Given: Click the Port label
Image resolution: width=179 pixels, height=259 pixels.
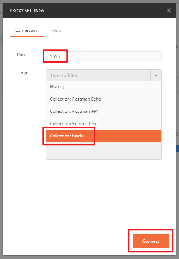Looking at the screenshot, I should click(21, 55).
